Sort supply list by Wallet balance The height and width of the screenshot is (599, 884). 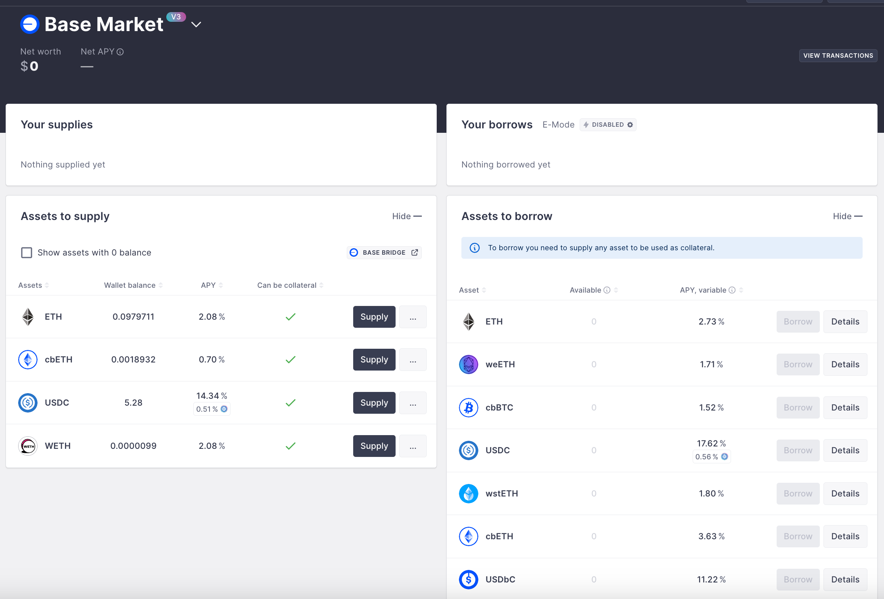(133, 285)
